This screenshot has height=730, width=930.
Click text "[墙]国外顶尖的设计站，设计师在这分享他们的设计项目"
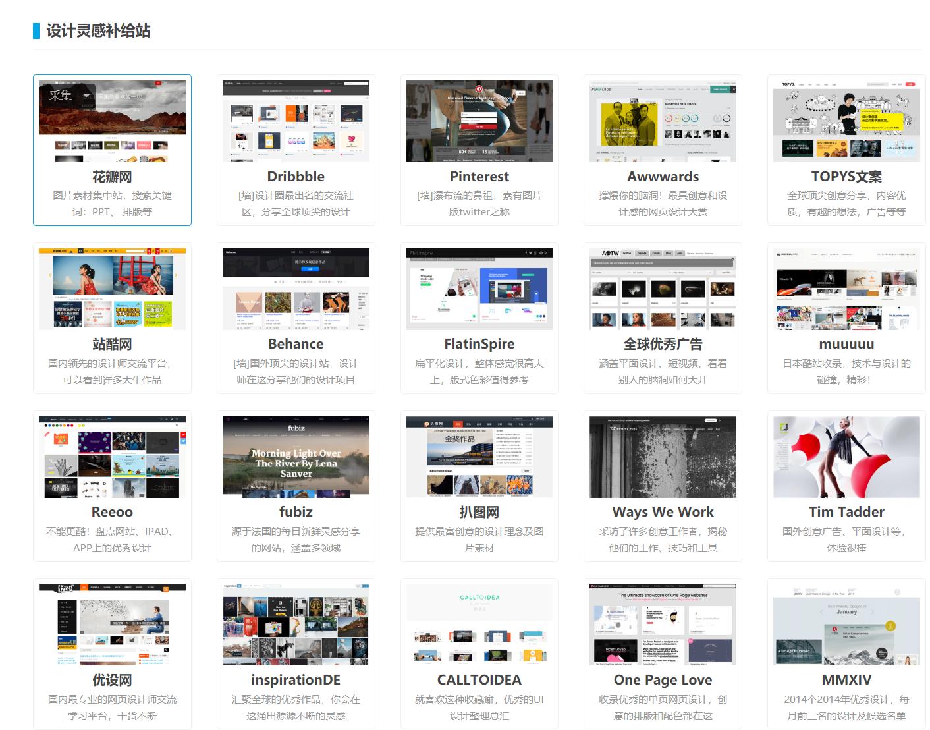(296, 372)
